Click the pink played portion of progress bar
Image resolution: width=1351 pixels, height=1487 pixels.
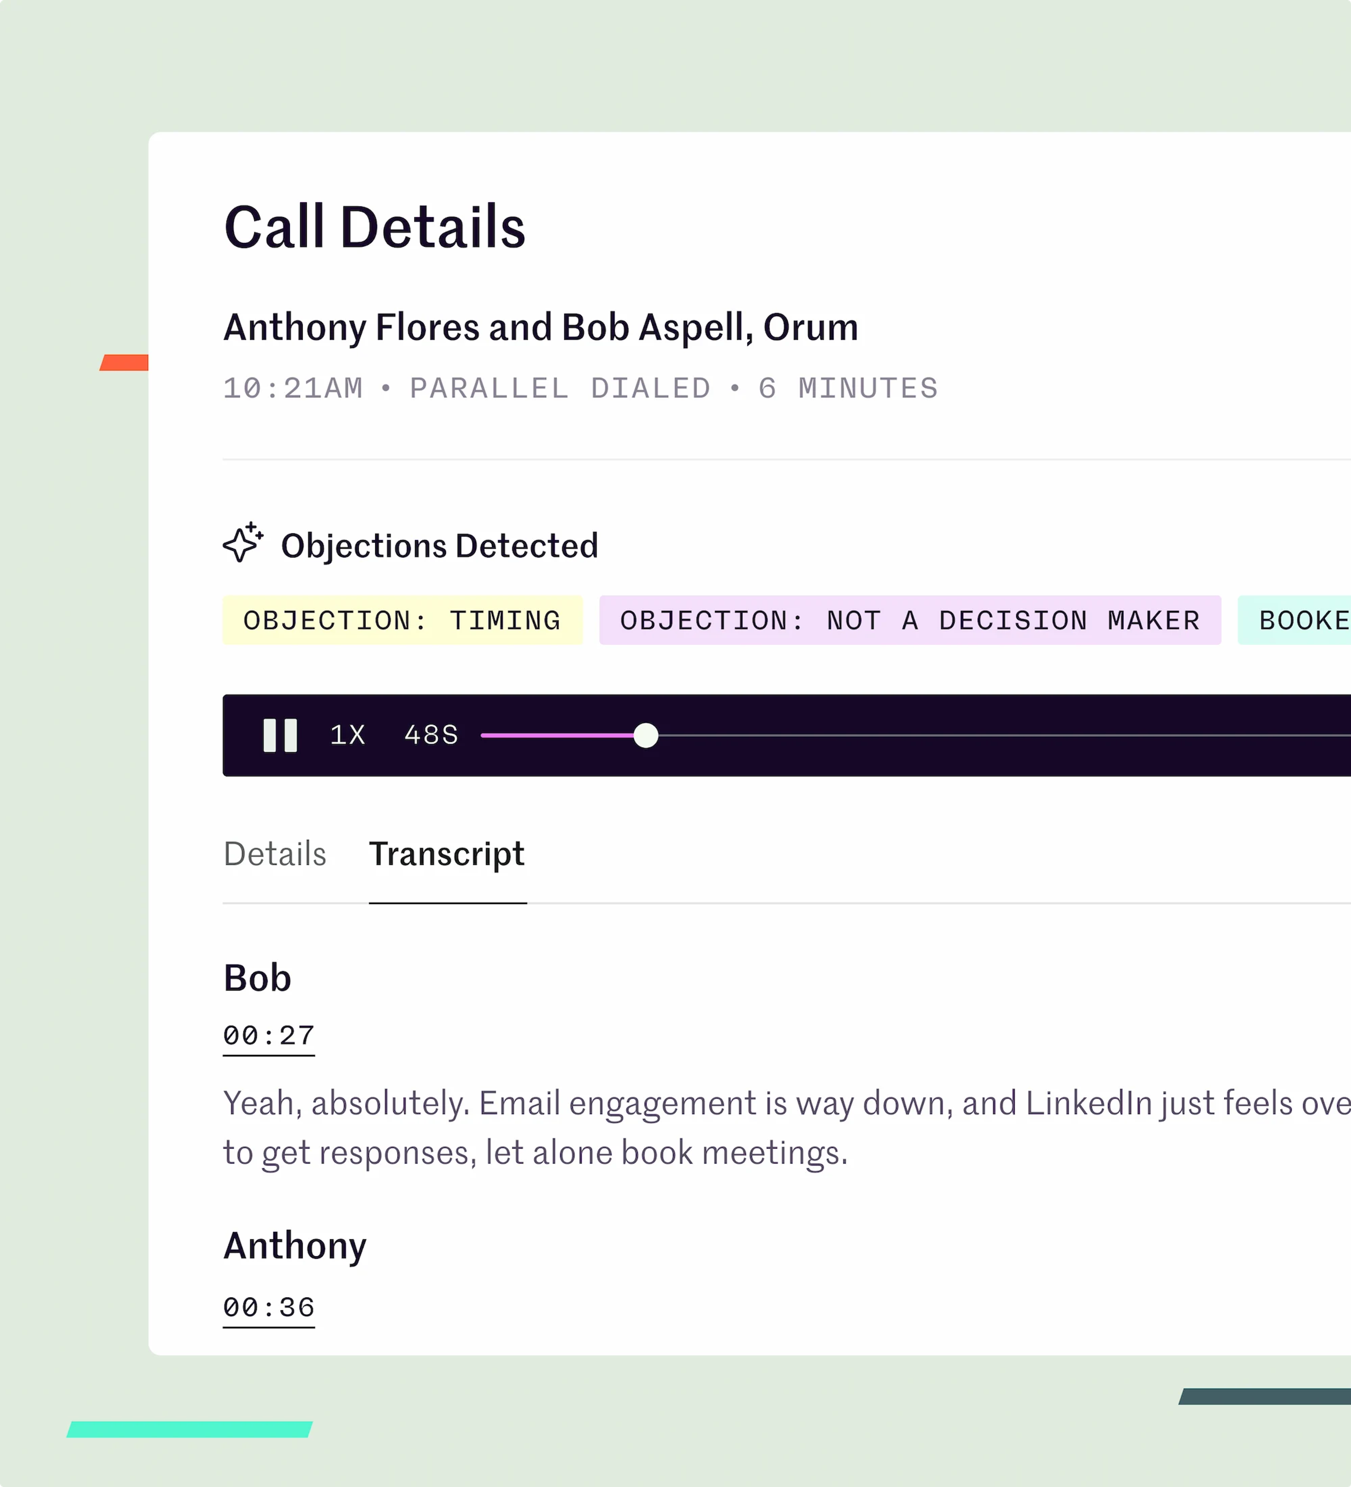click(557, 735)
